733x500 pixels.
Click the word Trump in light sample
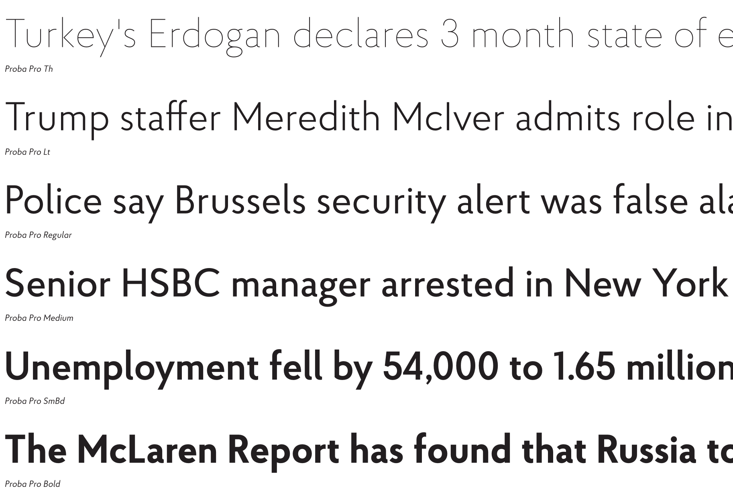coord(57,118)
